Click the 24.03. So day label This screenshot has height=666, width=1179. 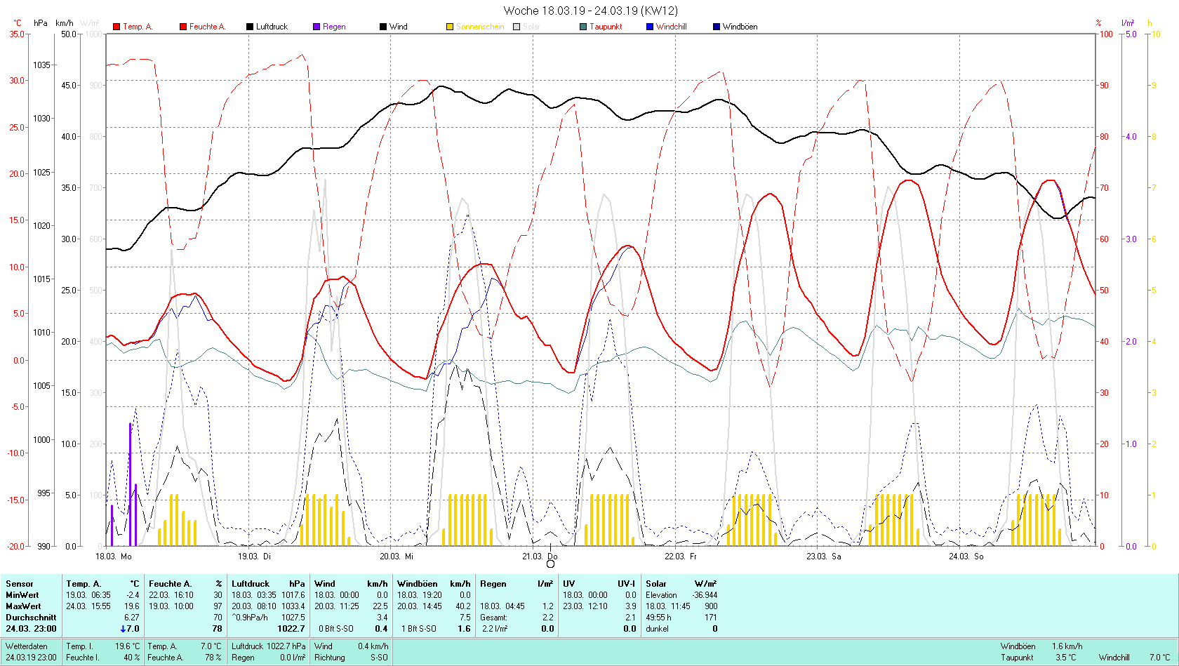(x=966, y=557)
